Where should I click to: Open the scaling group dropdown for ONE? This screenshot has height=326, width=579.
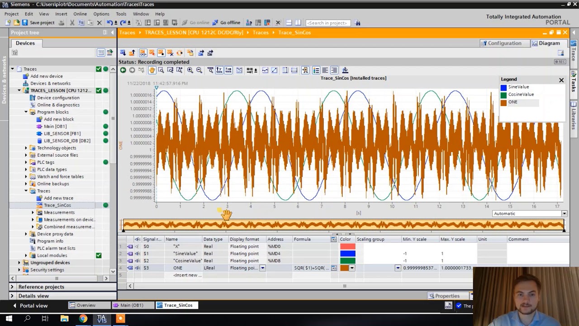(398, 268)
